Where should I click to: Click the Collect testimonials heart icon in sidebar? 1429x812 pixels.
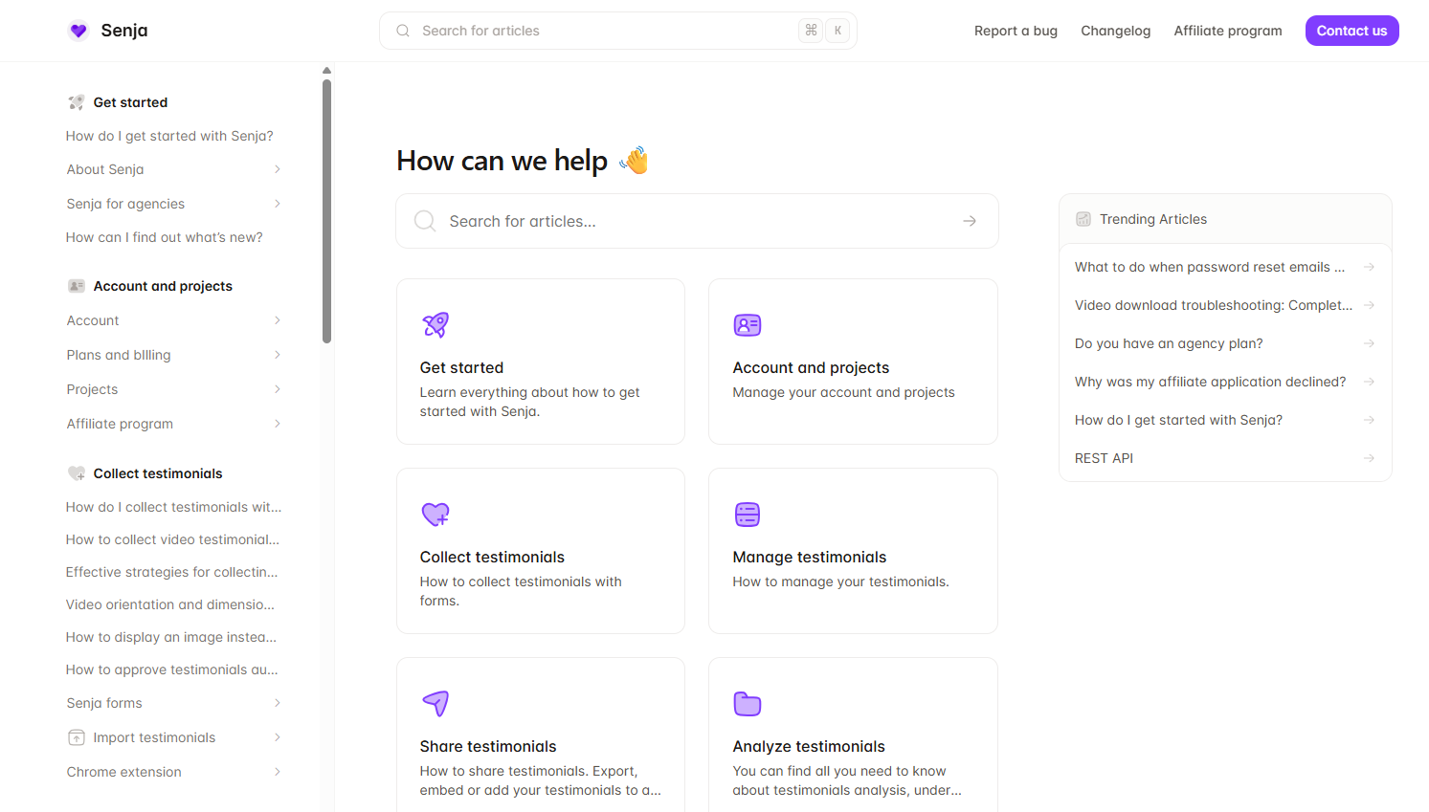pos(77,473)
